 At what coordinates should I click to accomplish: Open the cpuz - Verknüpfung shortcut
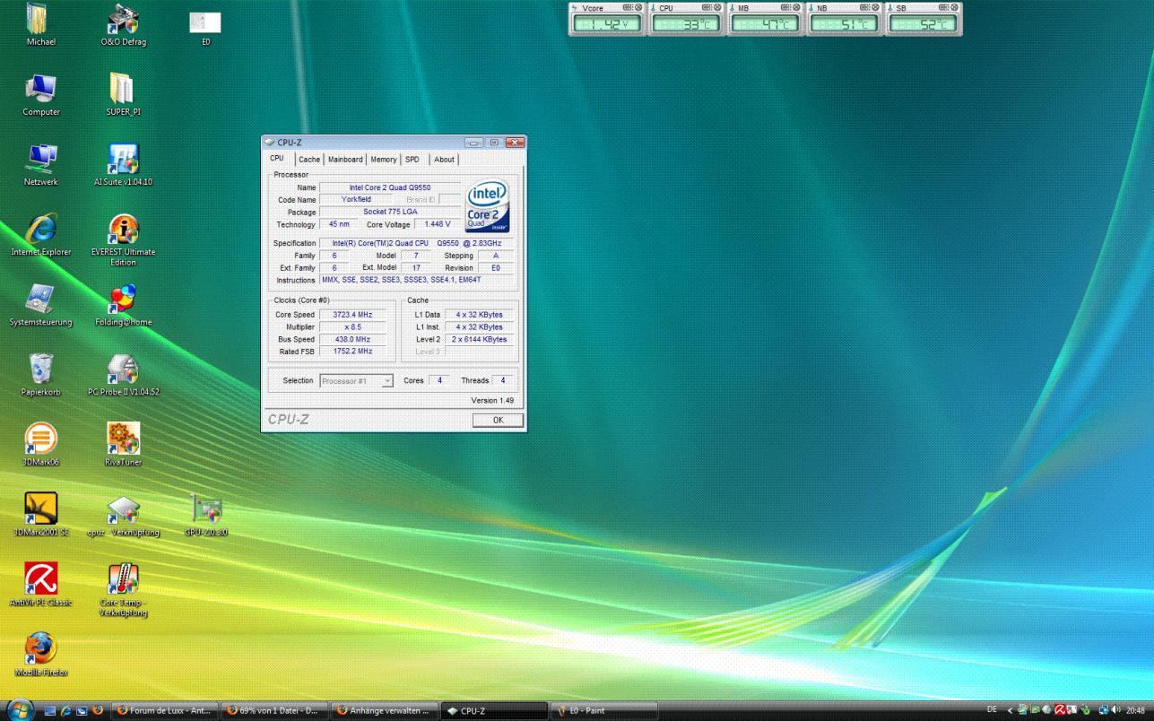[x=123, y=516]
